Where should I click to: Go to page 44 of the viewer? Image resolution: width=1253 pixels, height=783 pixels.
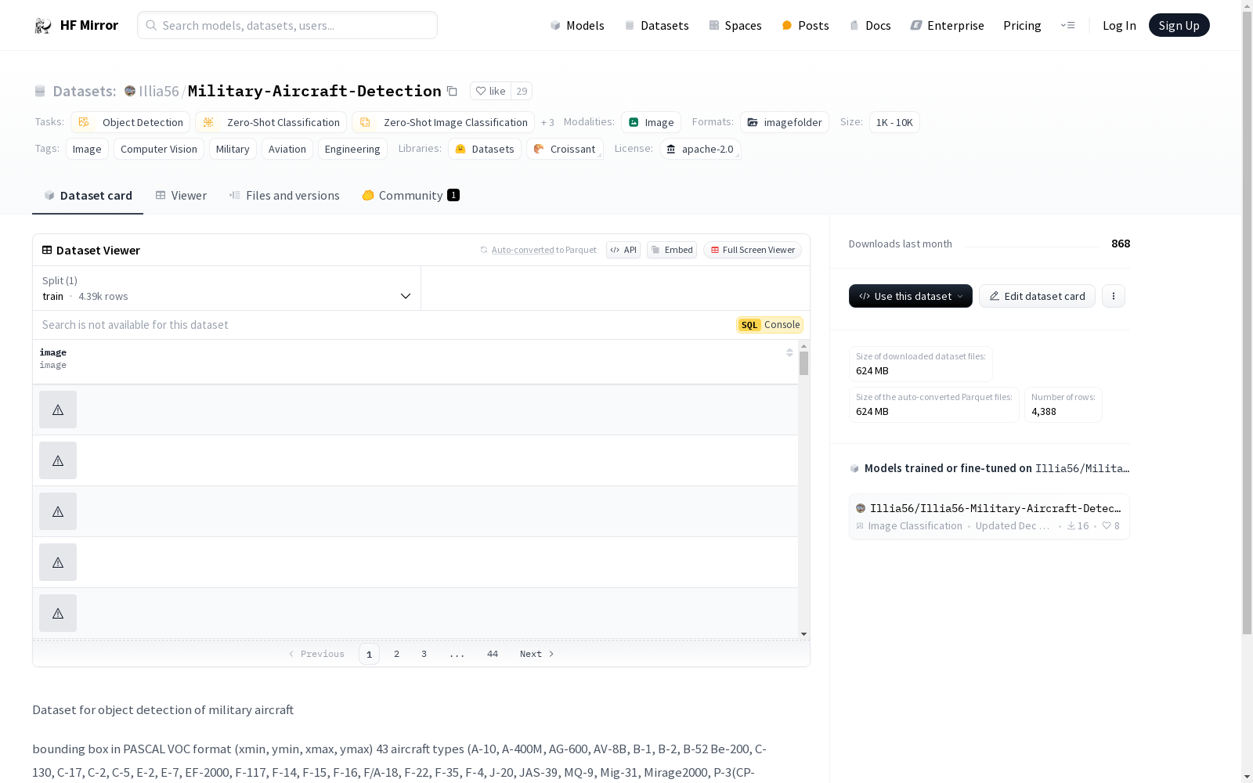pos(493,654)
